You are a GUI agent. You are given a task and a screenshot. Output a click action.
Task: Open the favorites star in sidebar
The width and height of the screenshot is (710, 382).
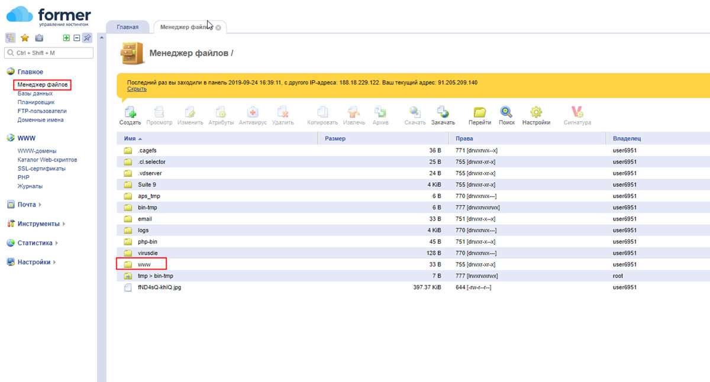[24, 38]
